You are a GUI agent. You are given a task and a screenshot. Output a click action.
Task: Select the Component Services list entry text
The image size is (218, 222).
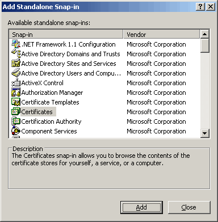pos(49,131)
